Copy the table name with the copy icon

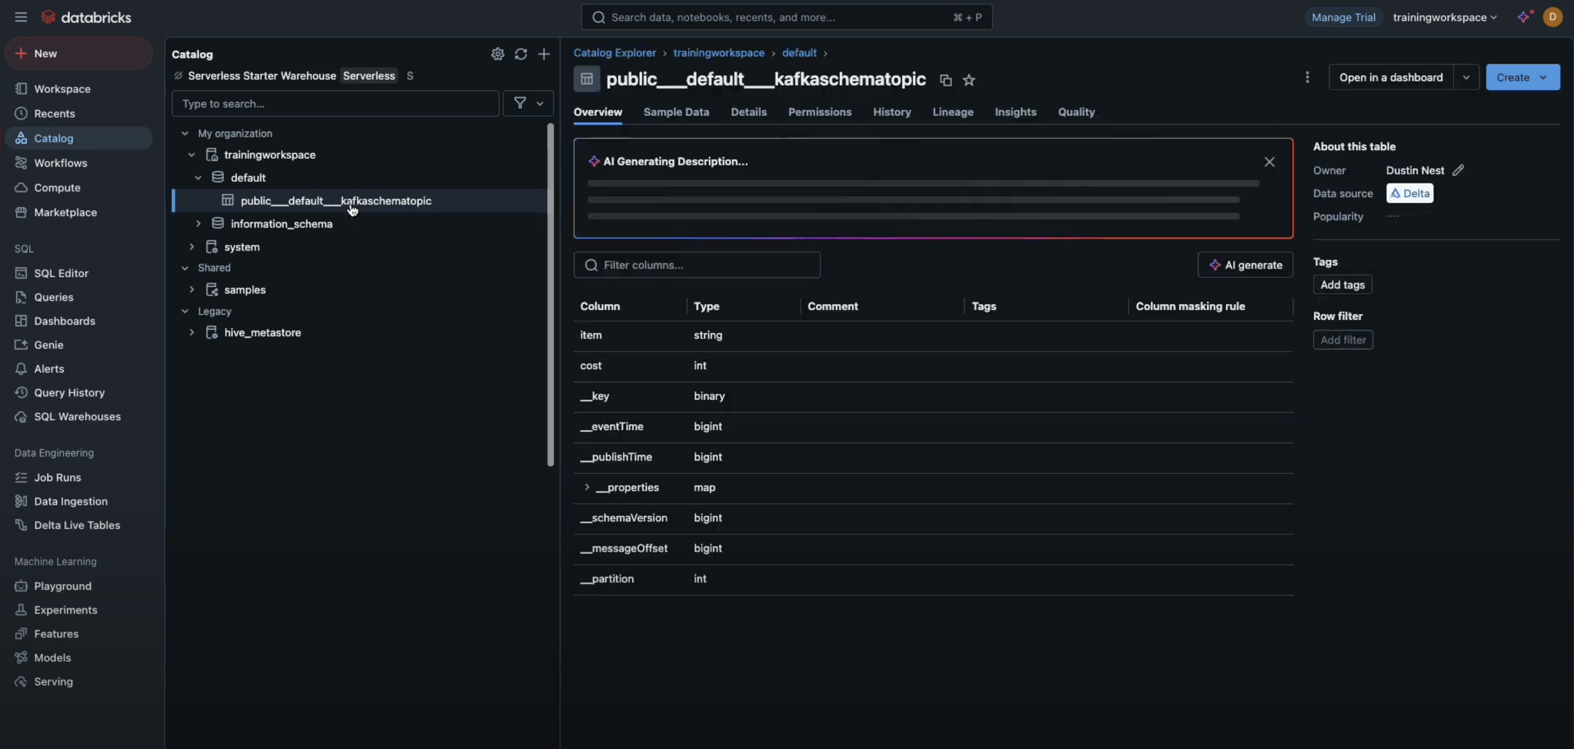945,80
